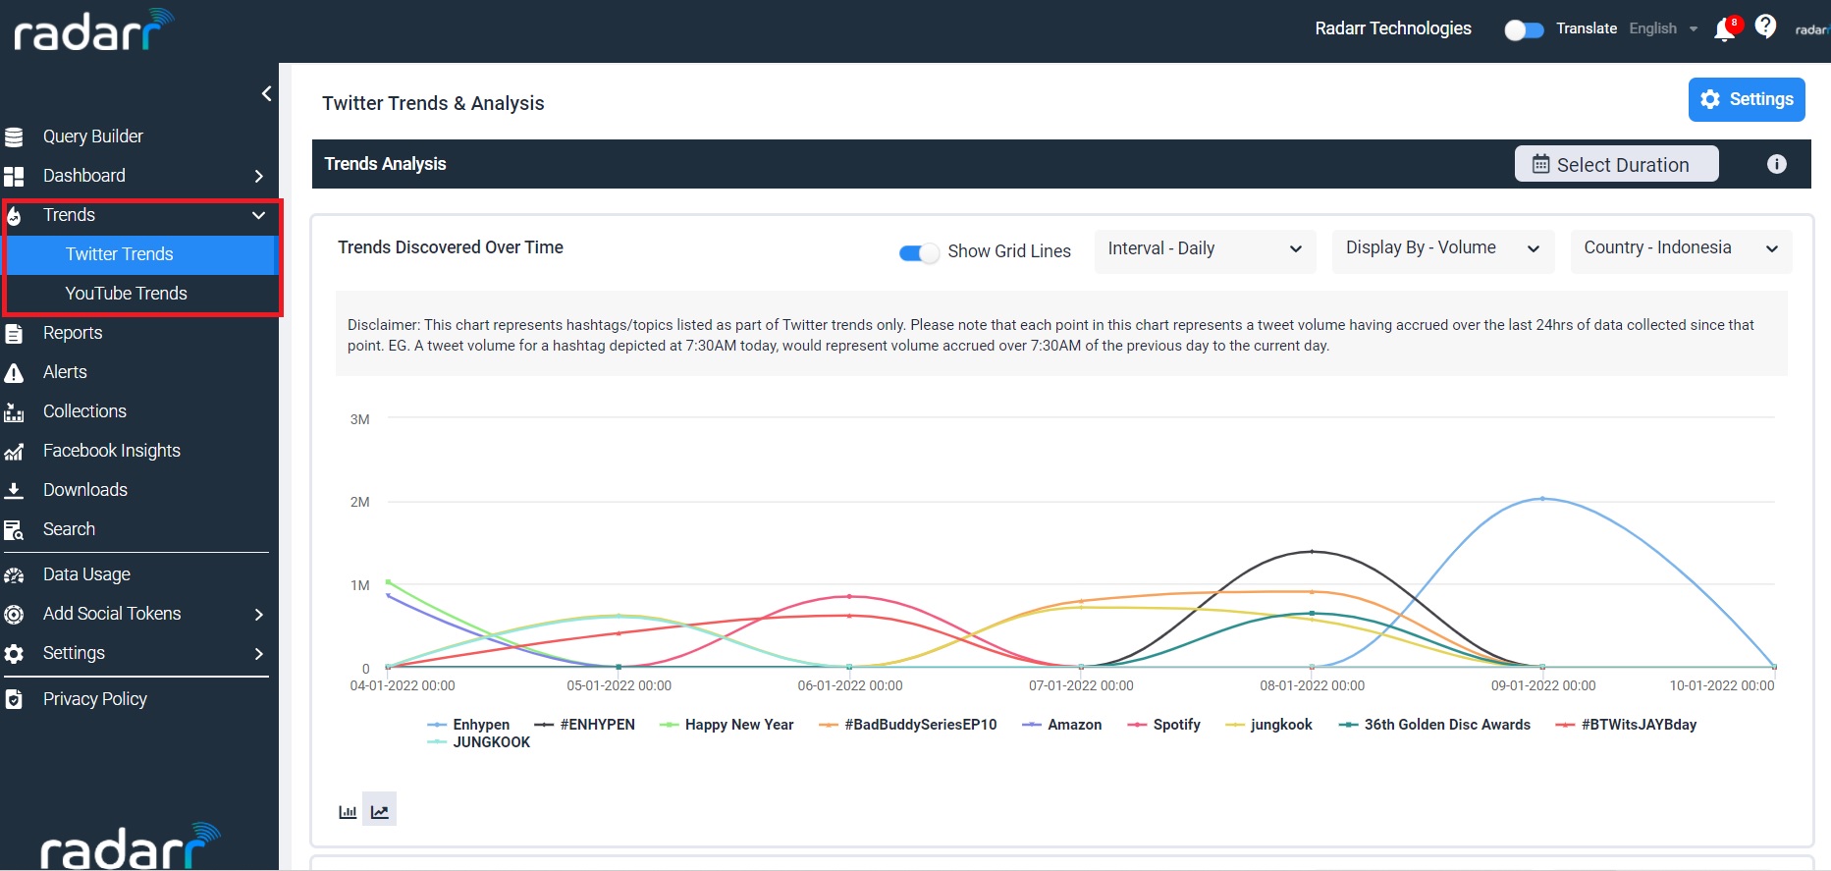Image resolution: width=1831 pixels, height=871 pixels.
Task: Collapse the sidebar with the arrow
Action: click(266, 93)
